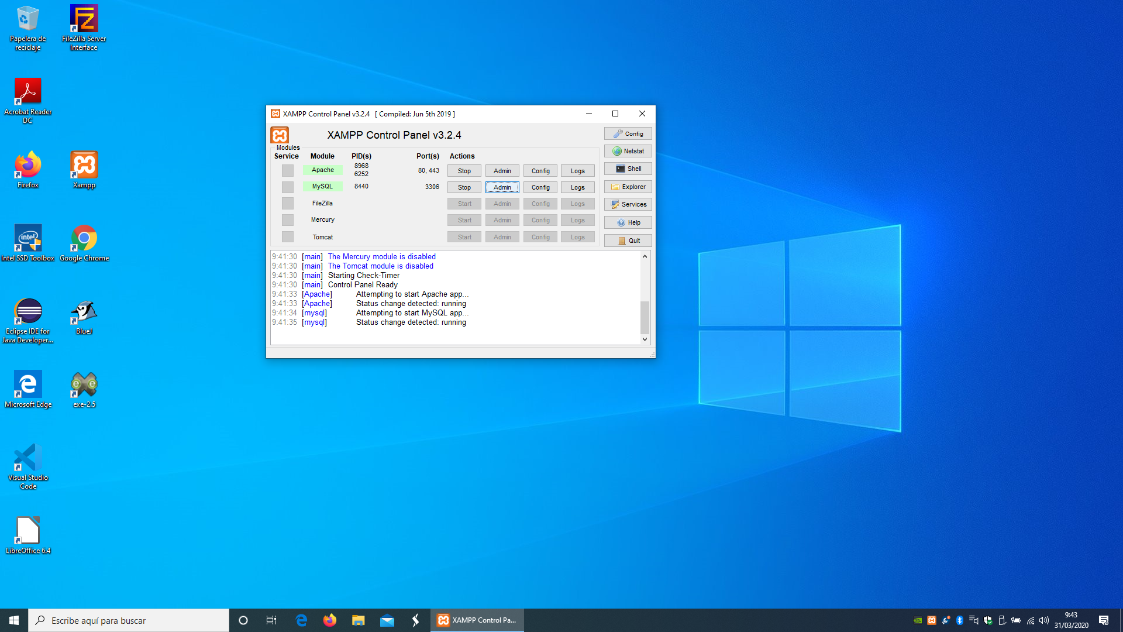Select the Microsoft Edge desktop icon
The image size is (1123, 632).
click(27, 389)
